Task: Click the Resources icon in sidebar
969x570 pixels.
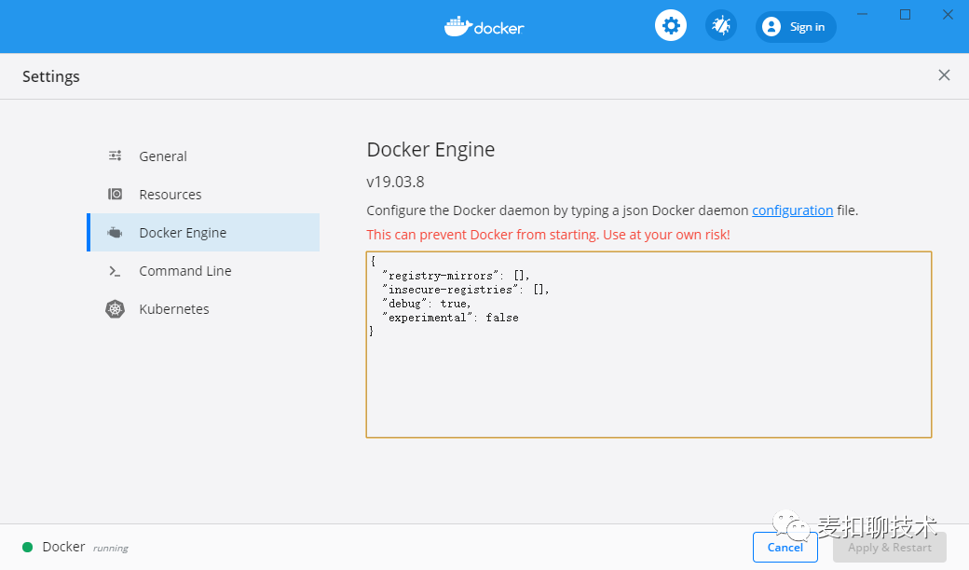Action: click(115, 195)
